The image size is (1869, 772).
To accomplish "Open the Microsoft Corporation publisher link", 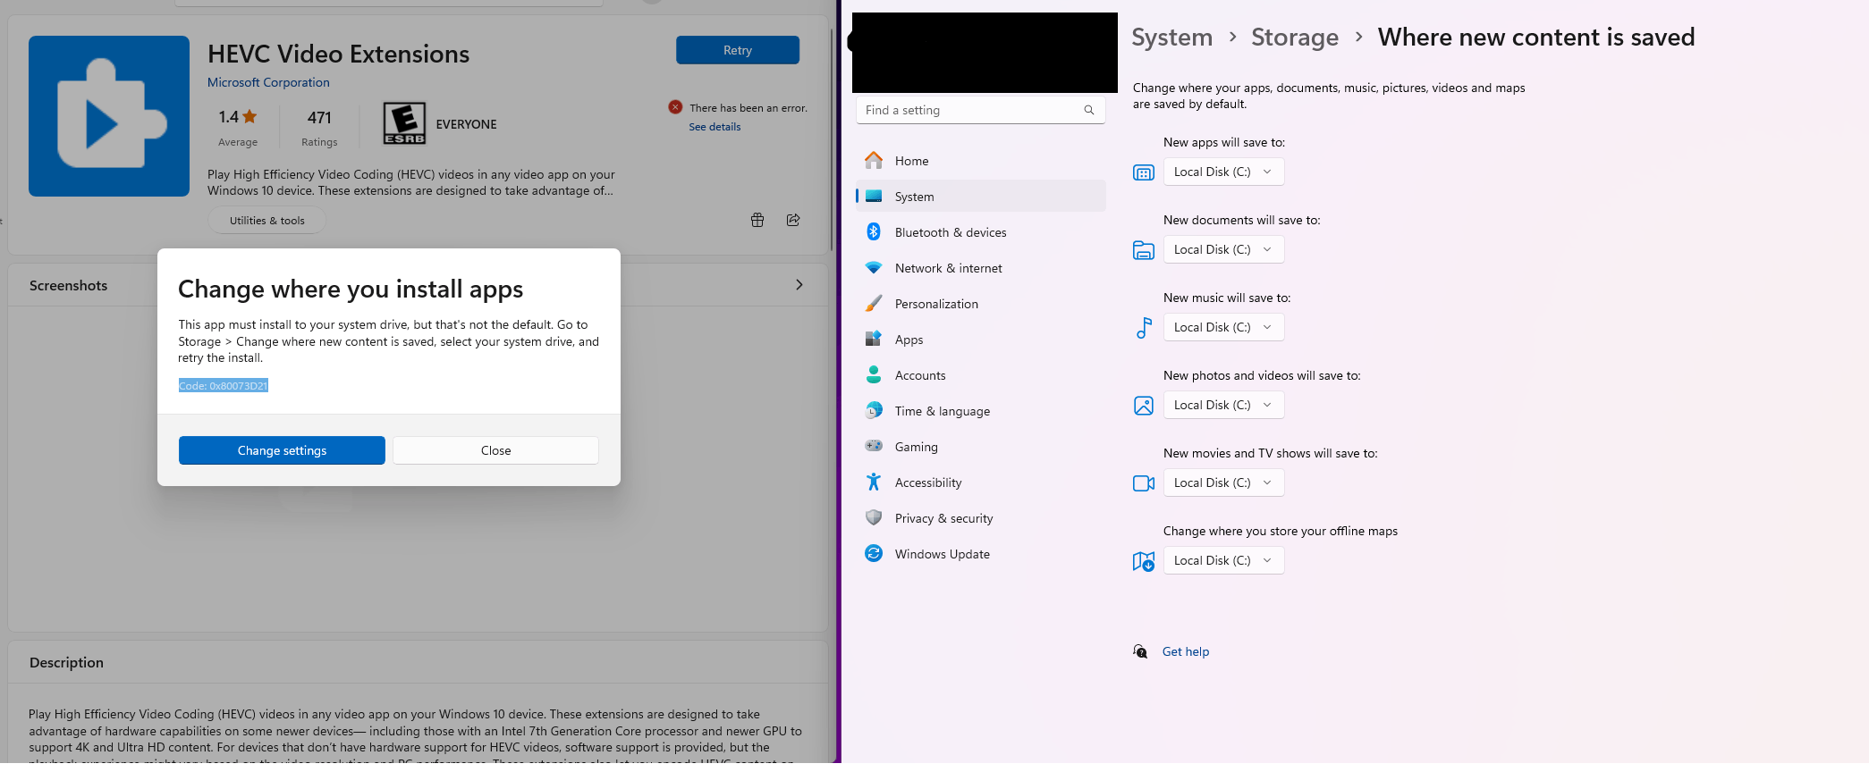I will coord(268,82).
